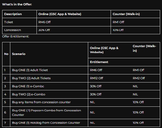The image size is (162, 128).
Task: Select Buy ONE (1) Adult Ticket scenario
Action: 30,70
